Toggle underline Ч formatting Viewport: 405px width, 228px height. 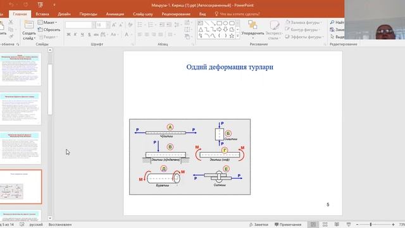point(82,34)
